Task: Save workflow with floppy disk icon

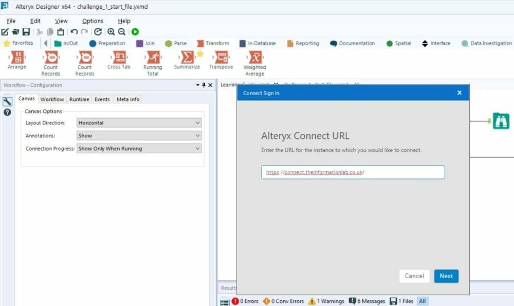Action: click(26, 32)
